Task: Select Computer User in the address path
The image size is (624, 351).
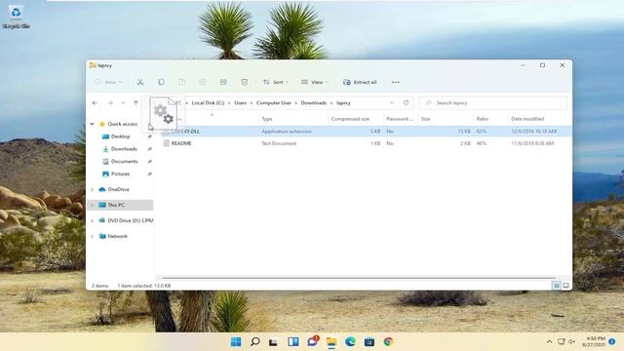Action: (x=274, y=102)
